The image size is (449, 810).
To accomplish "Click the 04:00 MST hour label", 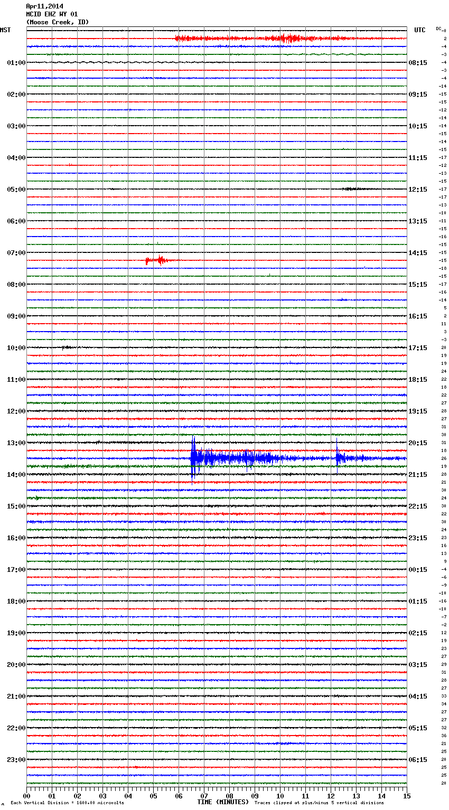I will [x=16, y=158].
